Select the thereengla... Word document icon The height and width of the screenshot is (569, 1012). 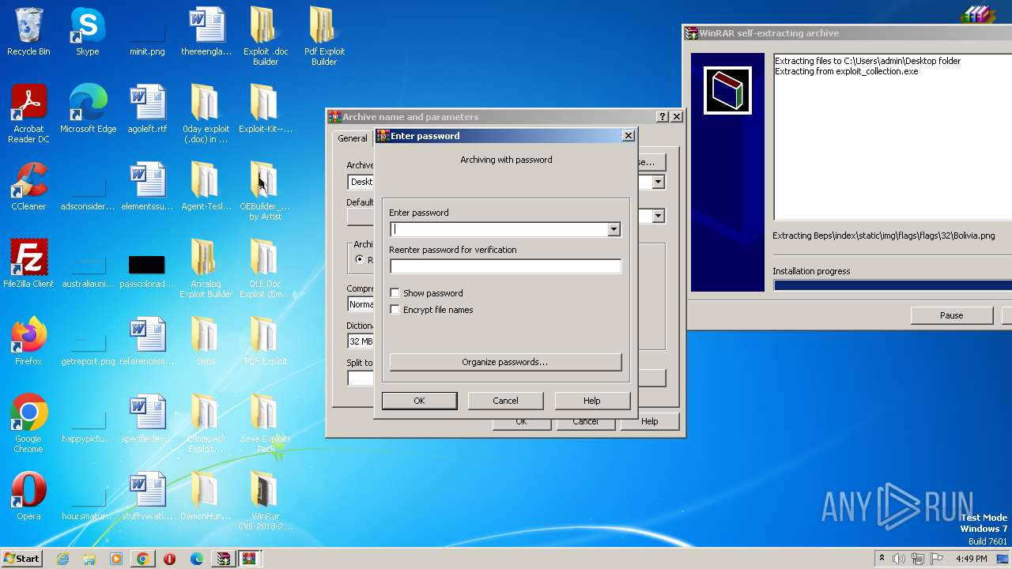click(x=206, y=32)
